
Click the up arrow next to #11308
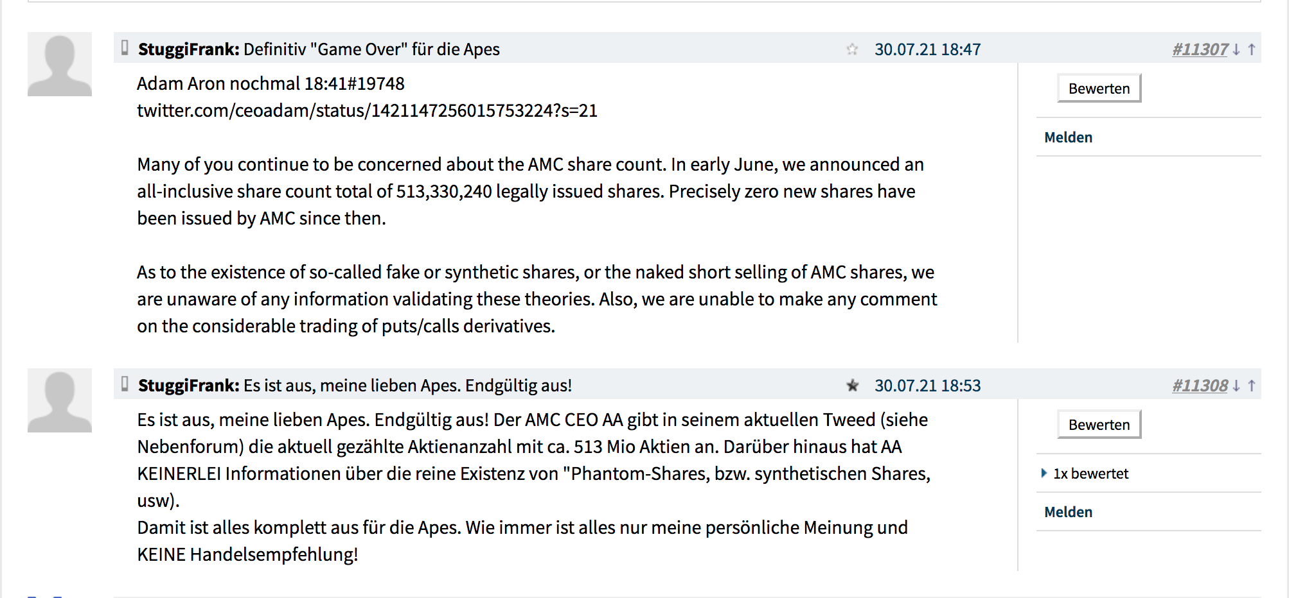1251,386
